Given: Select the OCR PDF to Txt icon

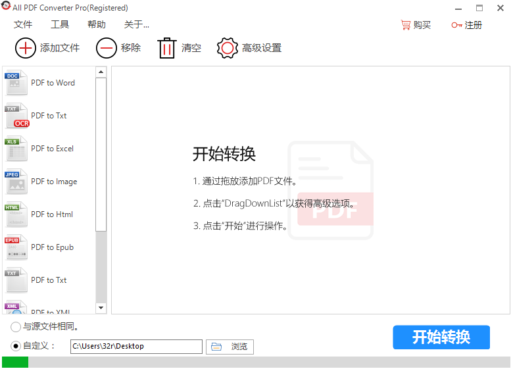Looking at the screenshot, I should pyautogui.click(x=17, y=116).
